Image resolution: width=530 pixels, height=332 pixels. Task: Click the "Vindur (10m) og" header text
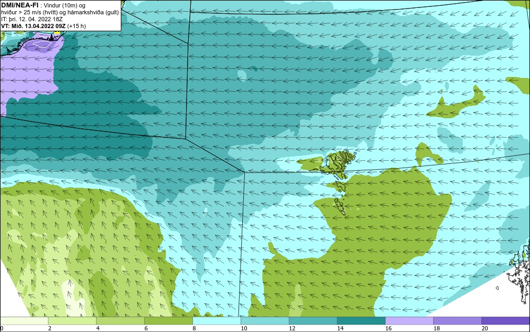[x=65, y=5]
